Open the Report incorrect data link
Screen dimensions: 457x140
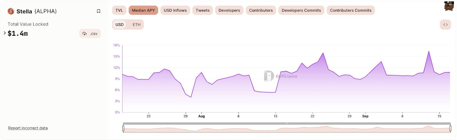[28, 128]
